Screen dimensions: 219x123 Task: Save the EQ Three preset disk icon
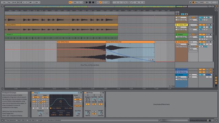(103, 93)
